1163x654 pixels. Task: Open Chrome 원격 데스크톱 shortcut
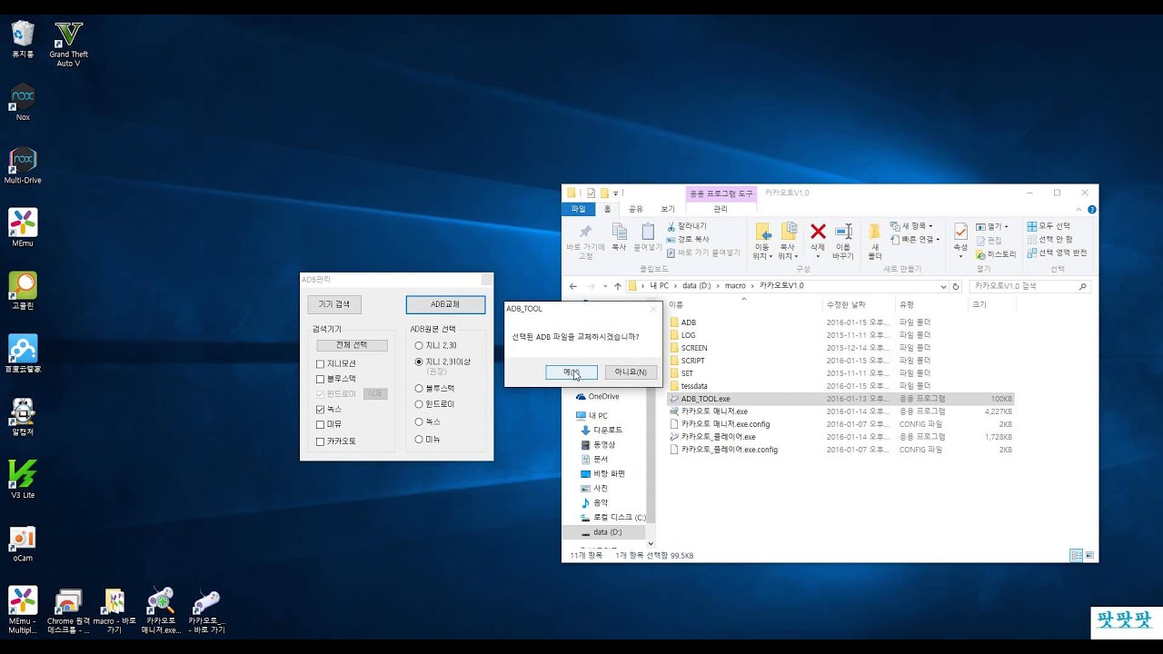click(x=68, y=610)
